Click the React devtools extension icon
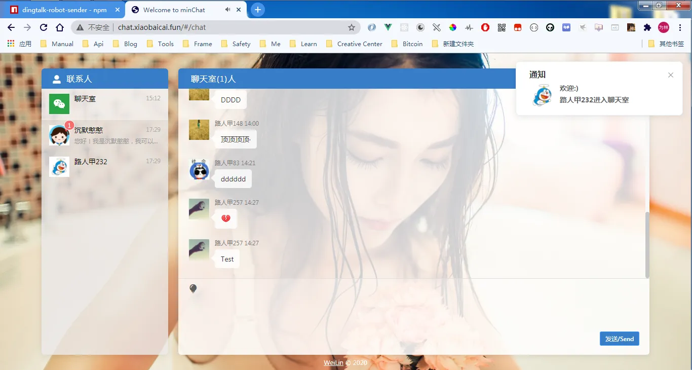Image resolution: width=692 pixels, height=370 pixels. coord(403,27)
